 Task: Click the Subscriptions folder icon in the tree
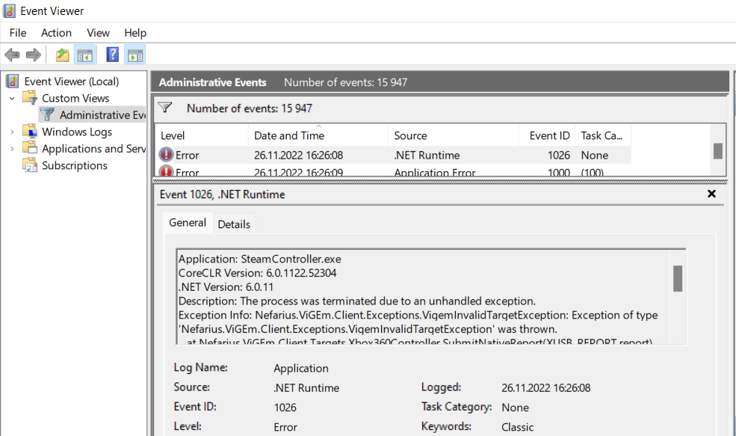click(30, 165)
